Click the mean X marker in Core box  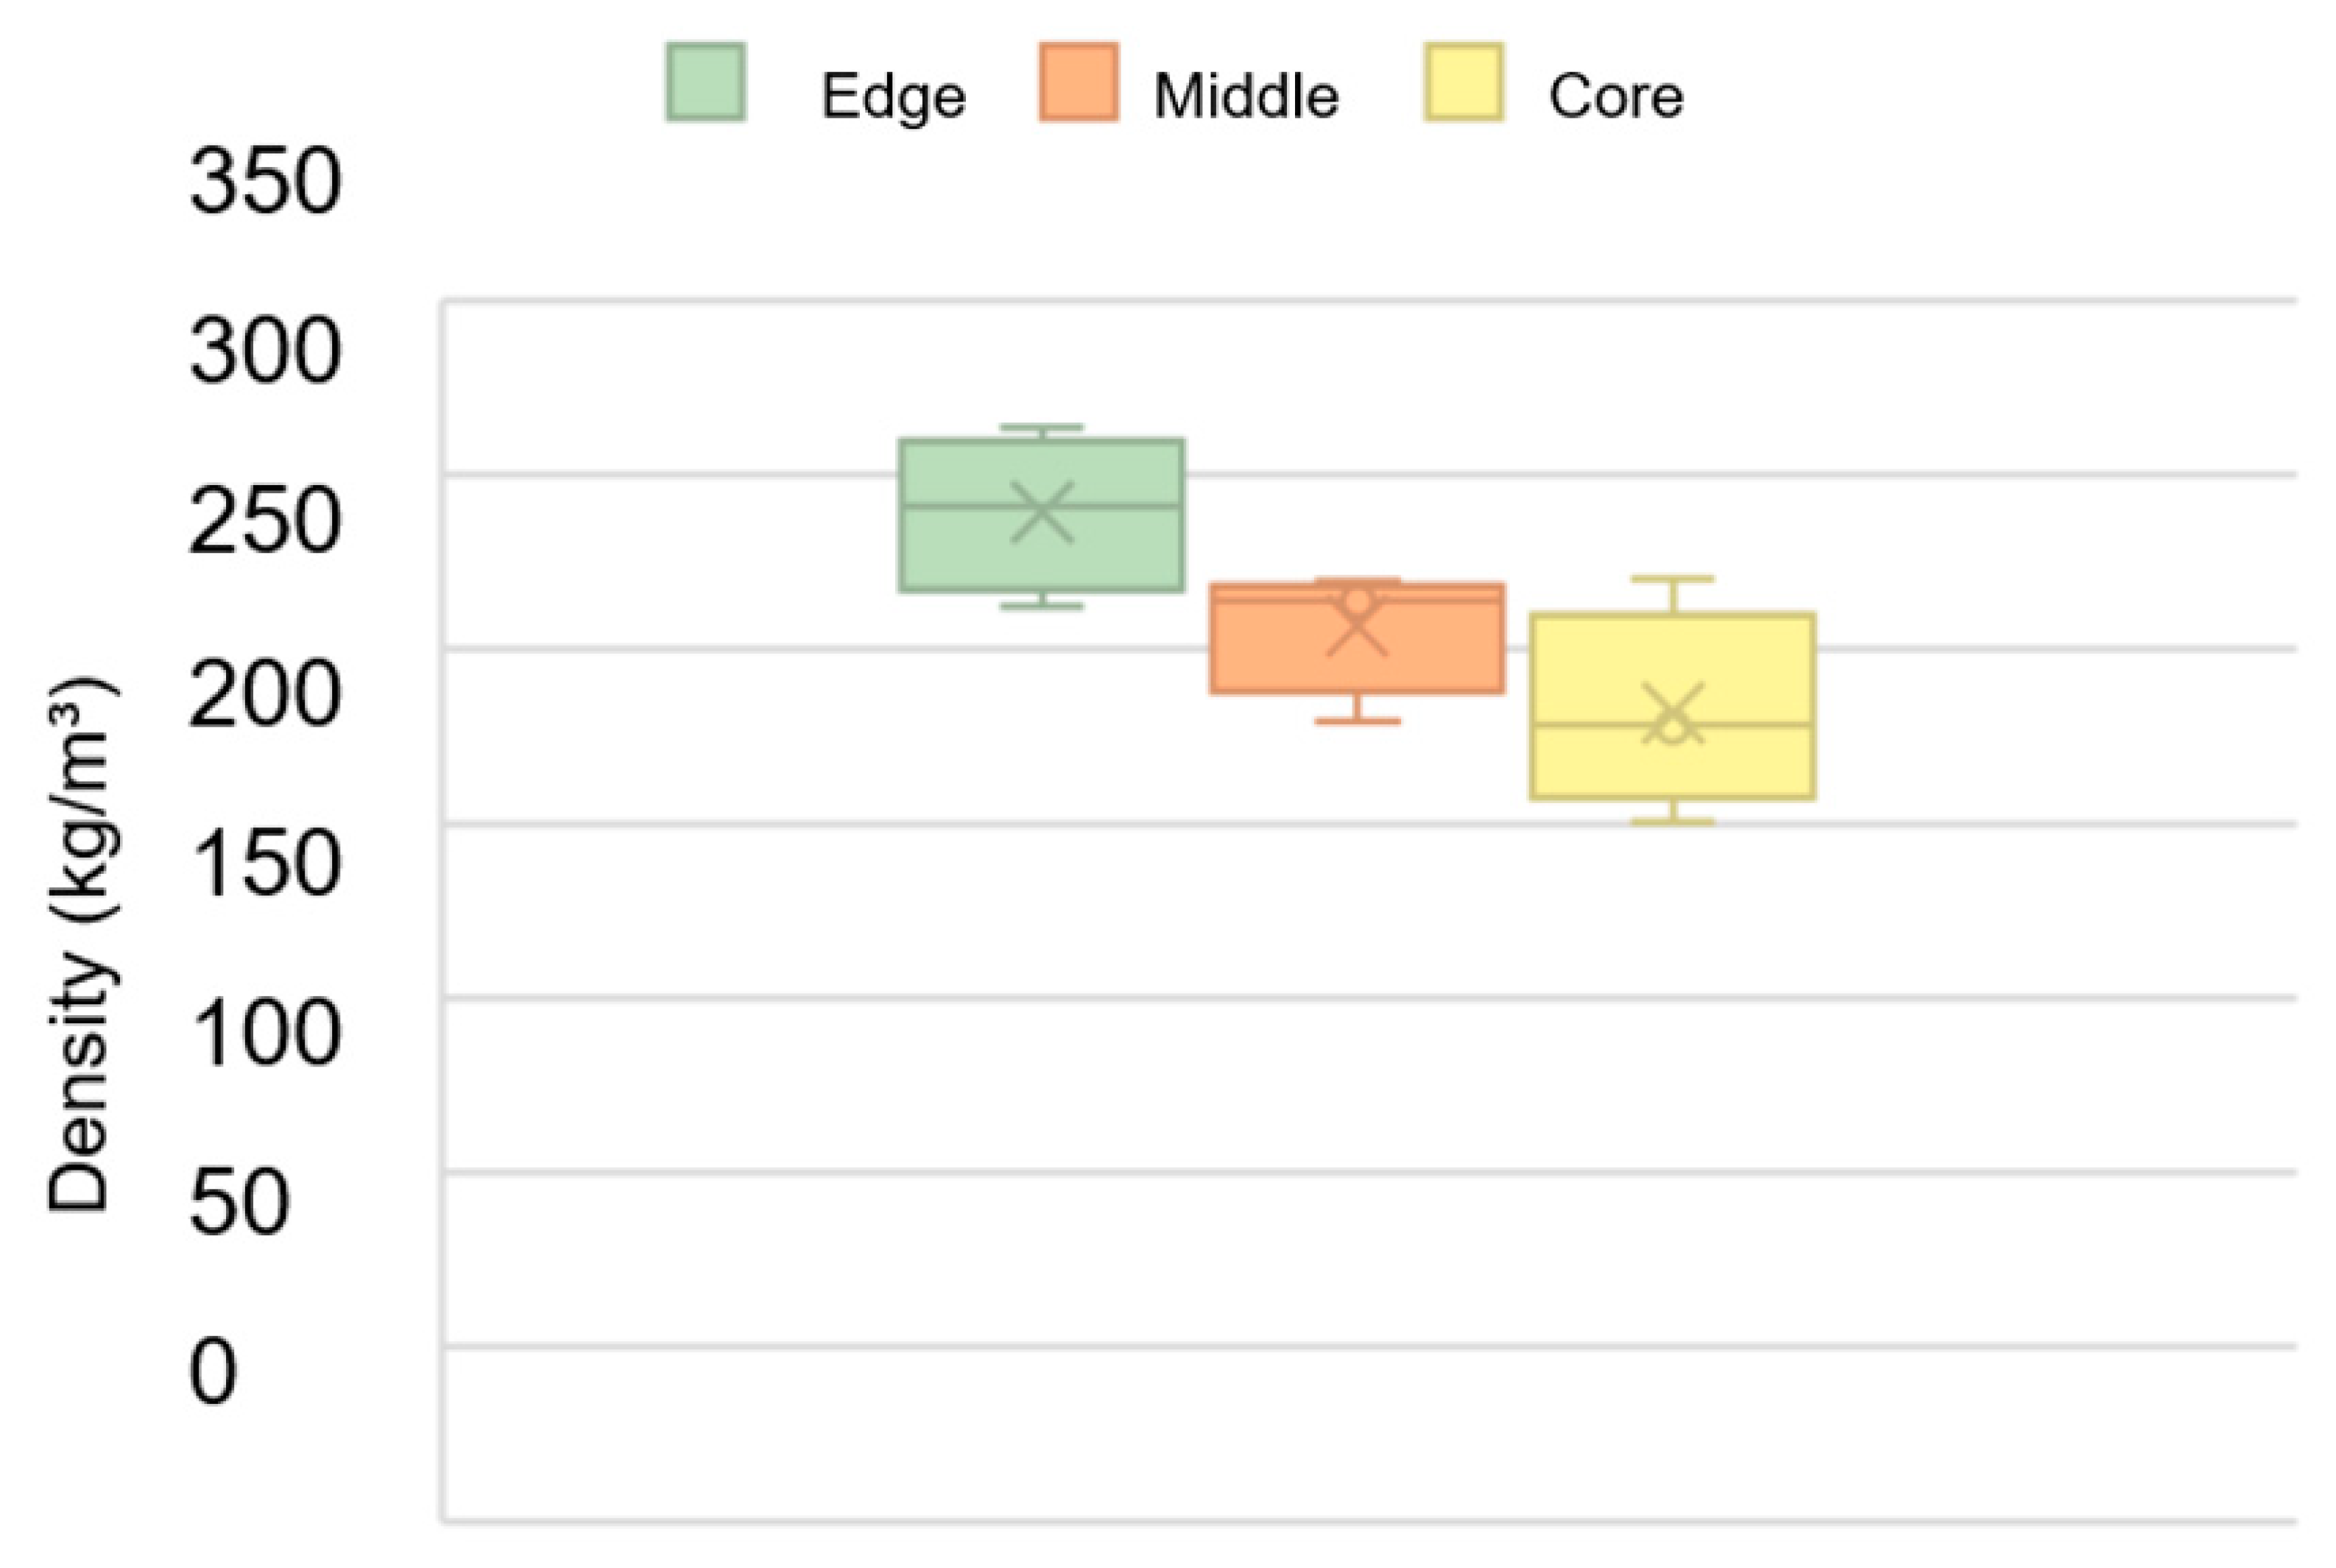tap(1672, 714)
